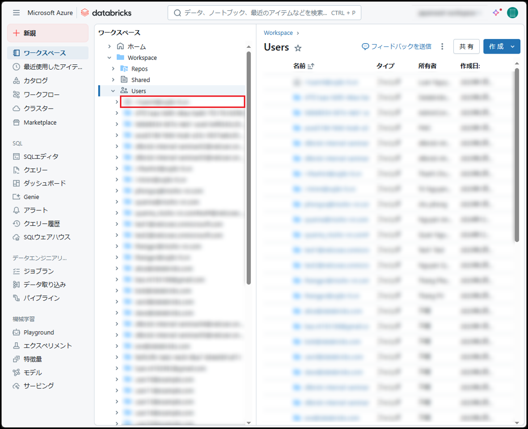Click フィードバックを送信 link

click(x=397, y=46)
